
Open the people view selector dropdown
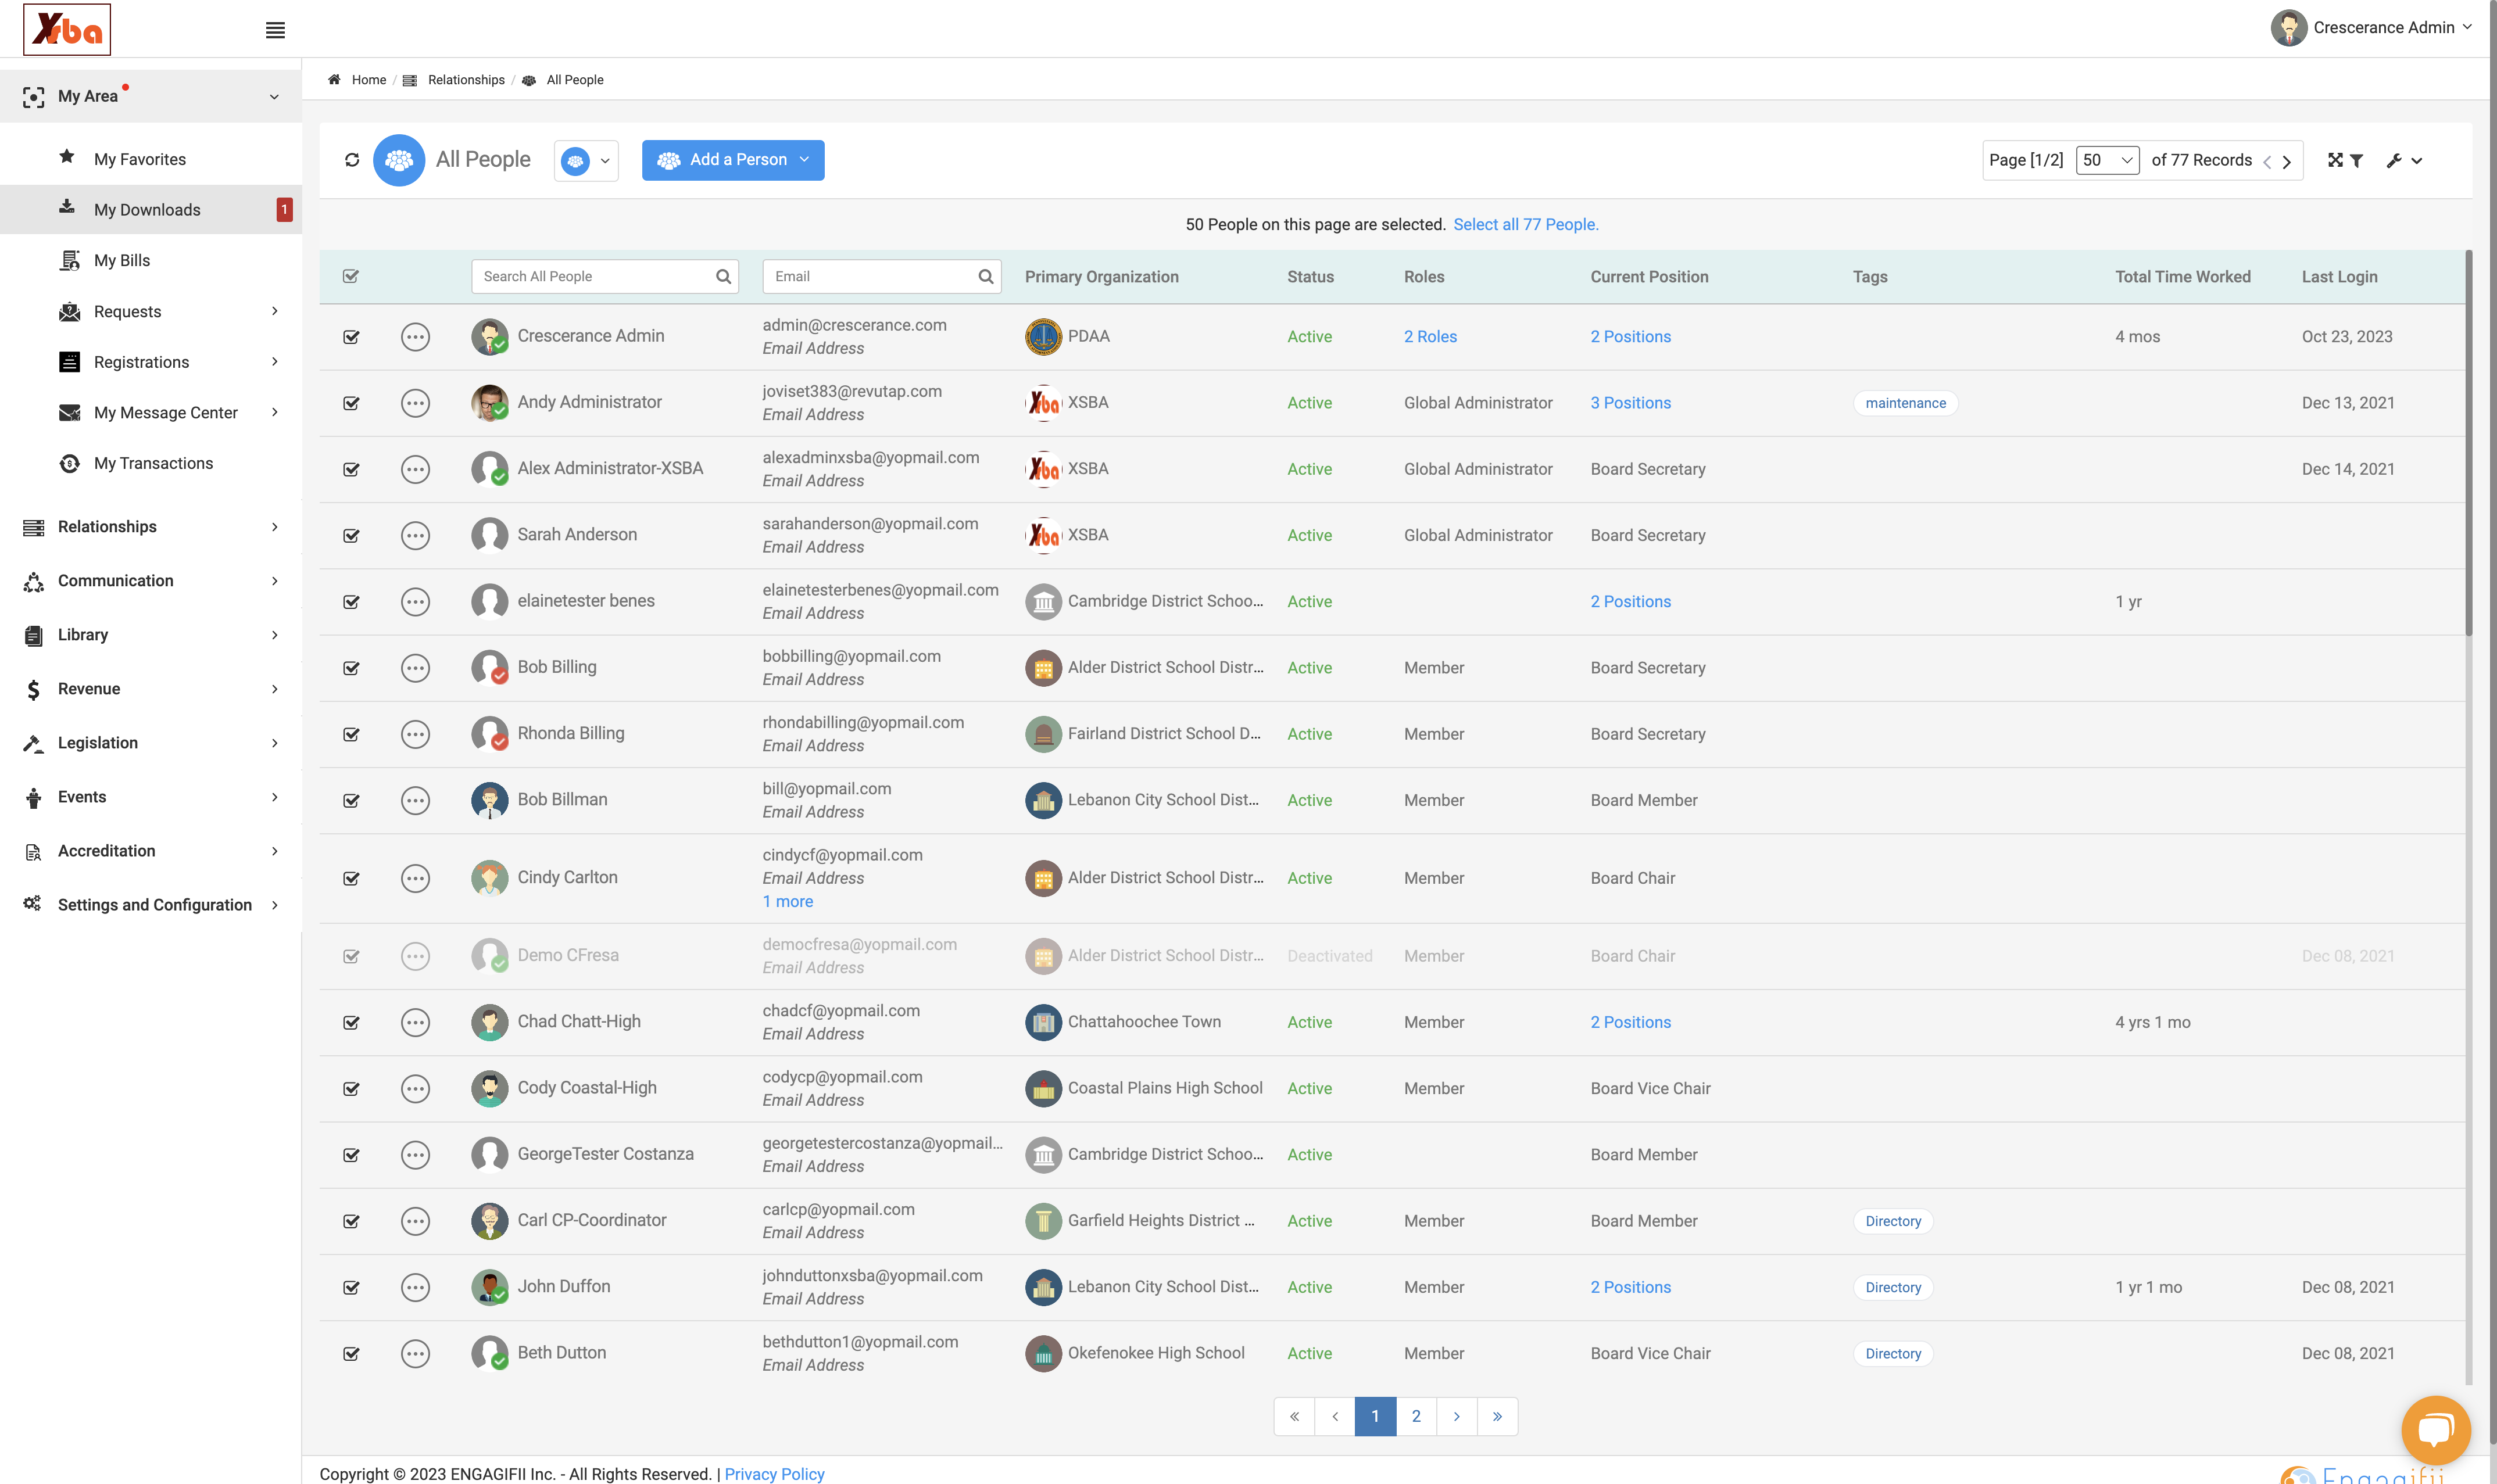tap(586, 160)
